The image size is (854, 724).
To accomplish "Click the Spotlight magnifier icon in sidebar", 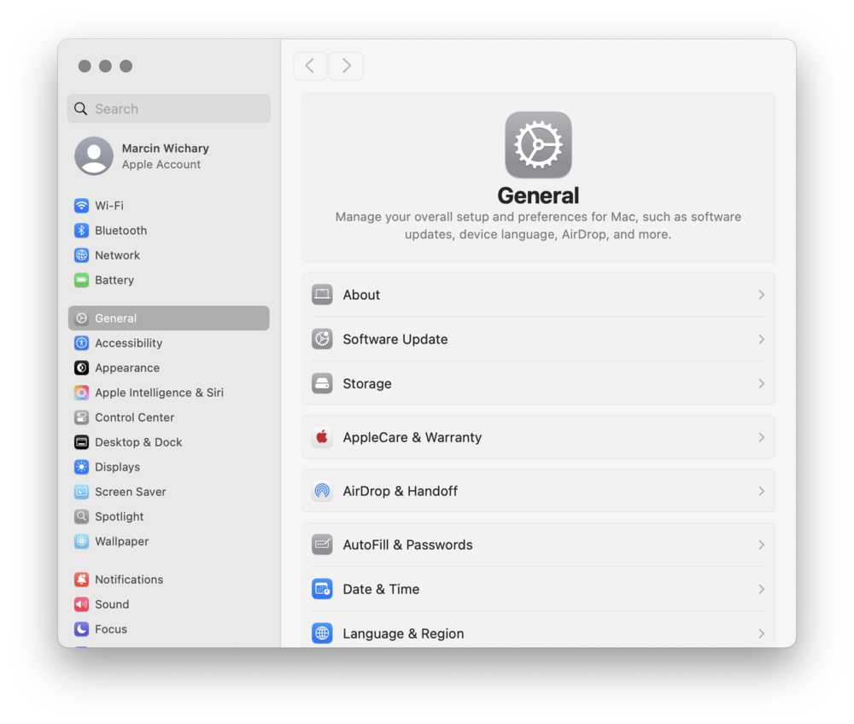I will click(81, 517).
